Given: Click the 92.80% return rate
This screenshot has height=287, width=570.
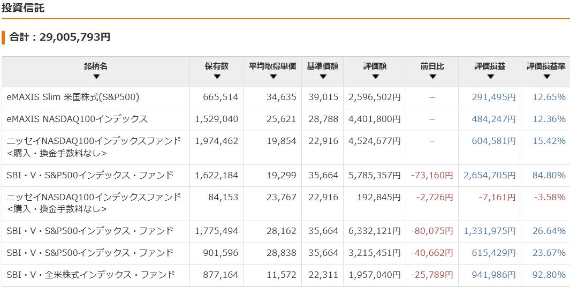Looking at the screenshot, I should 549,275.
